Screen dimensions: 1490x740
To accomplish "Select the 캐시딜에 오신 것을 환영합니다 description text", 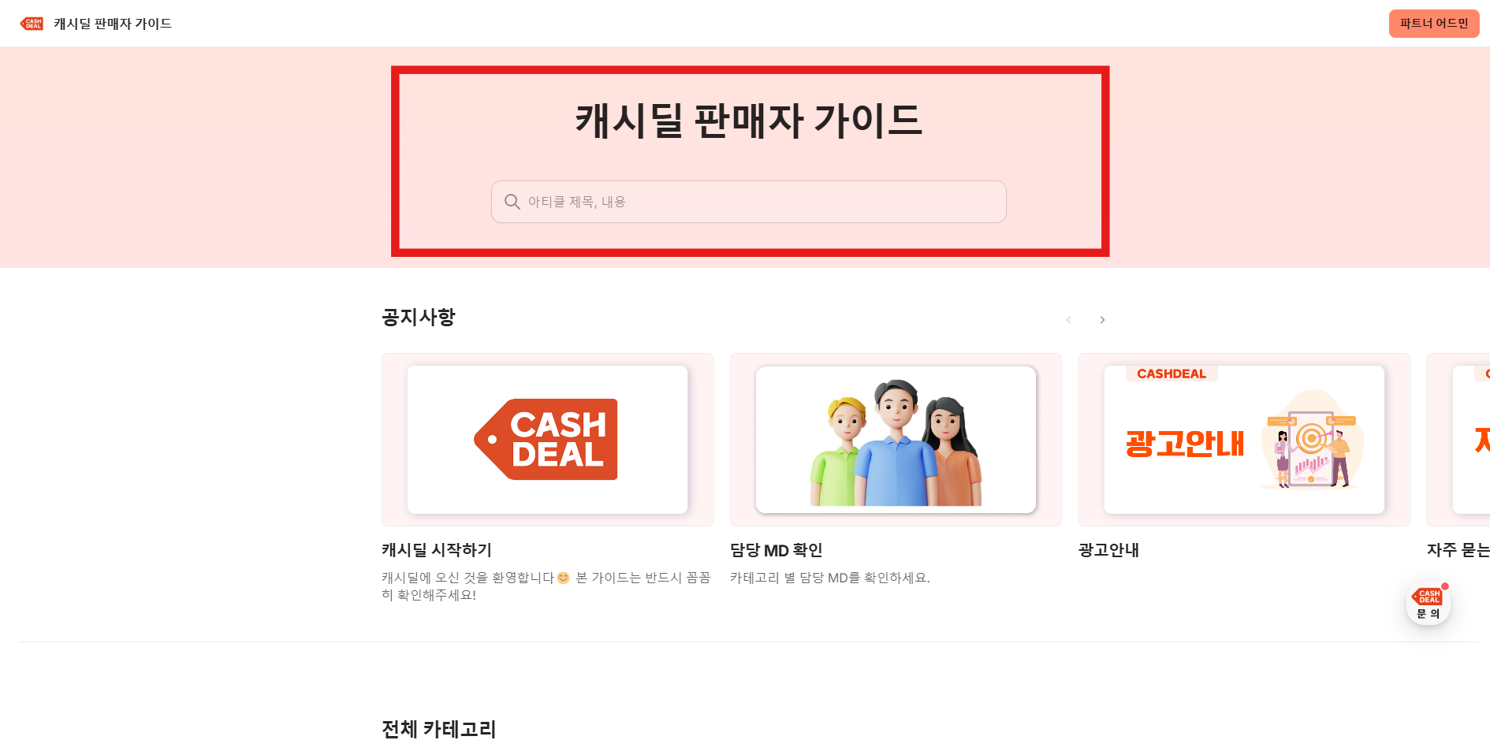I will point(546,586).
